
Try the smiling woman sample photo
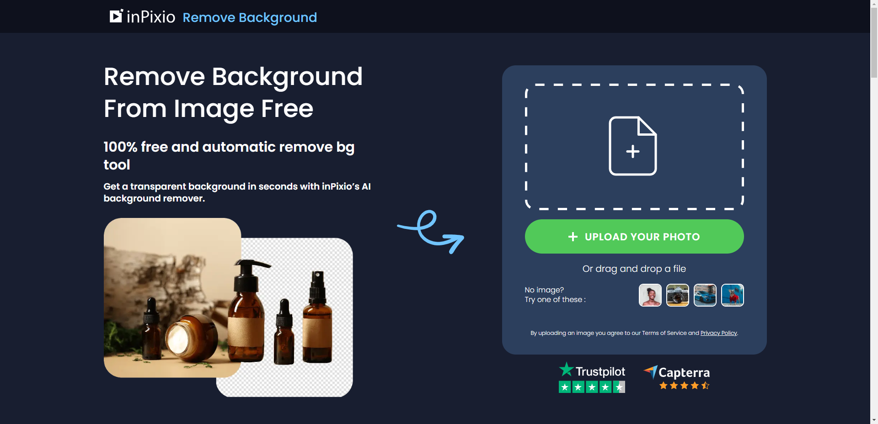(650, 295)
